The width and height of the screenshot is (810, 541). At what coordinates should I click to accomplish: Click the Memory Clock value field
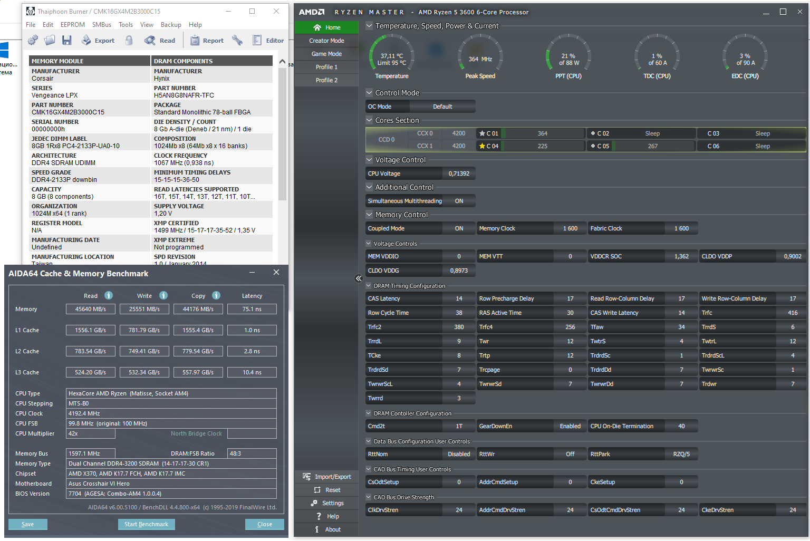570,228
